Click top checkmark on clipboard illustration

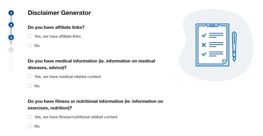point(204,35)
